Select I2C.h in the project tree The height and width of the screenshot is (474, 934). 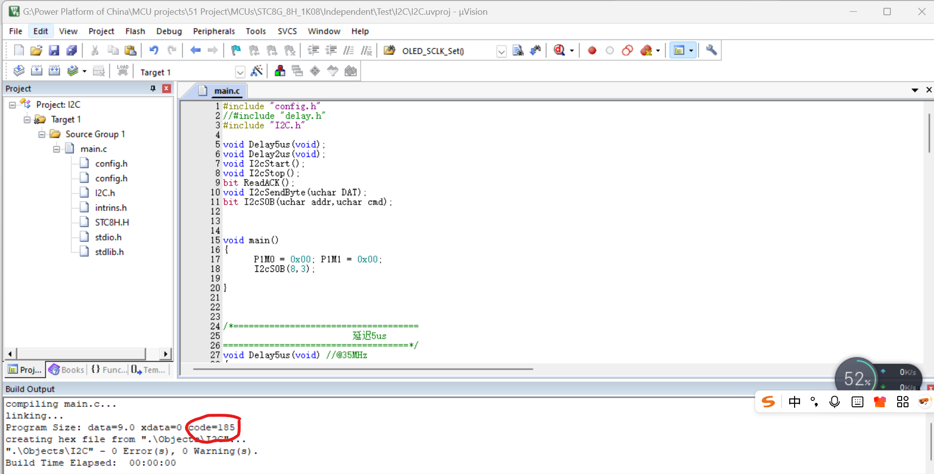pos(105,193)
